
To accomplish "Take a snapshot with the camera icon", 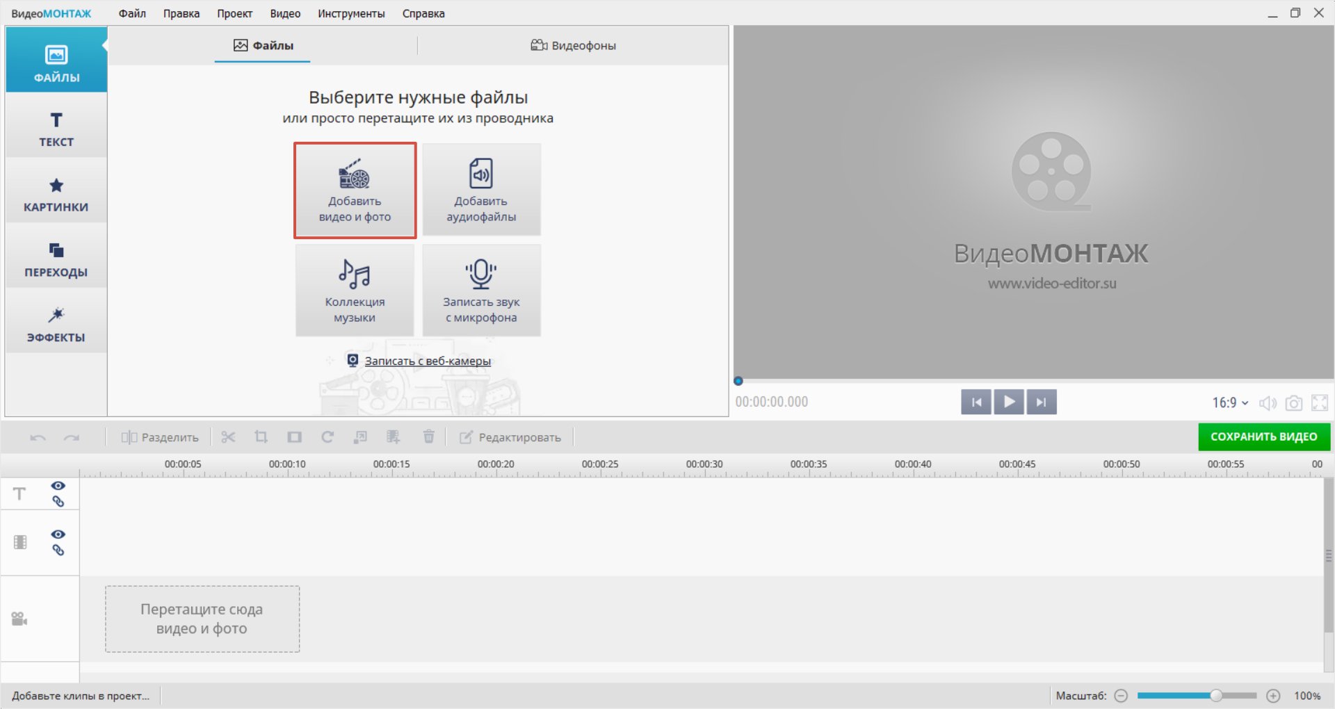I will pos(1293,403).
